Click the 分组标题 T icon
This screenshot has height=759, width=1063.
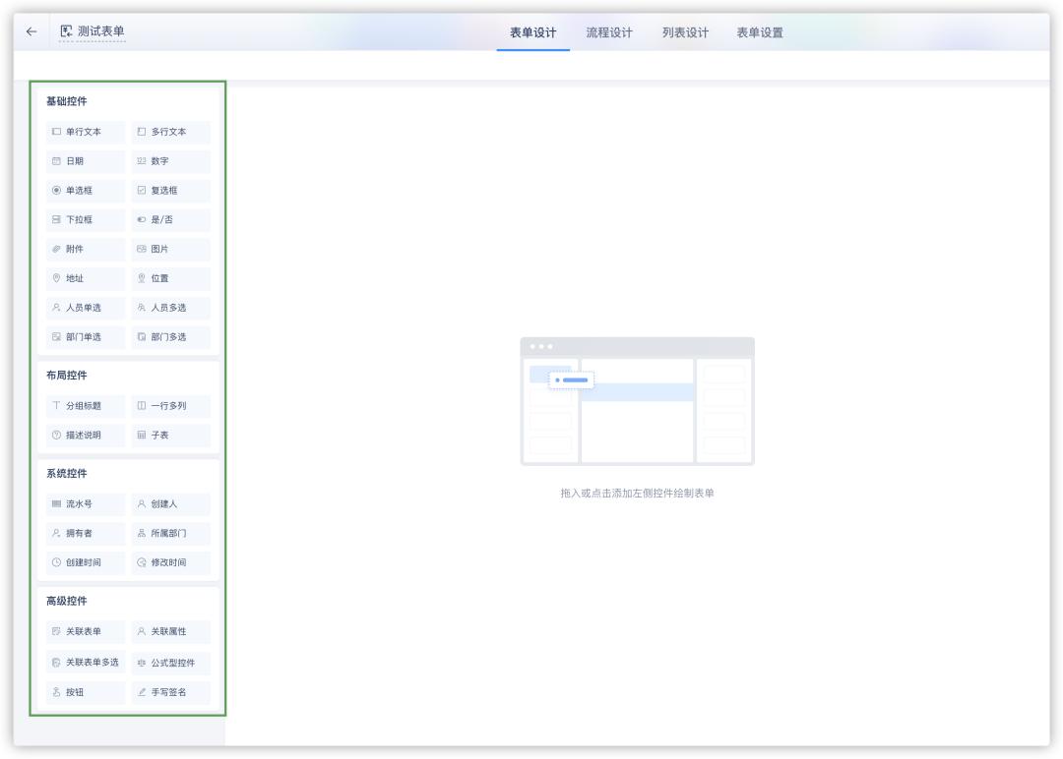pyautogui.click(x=56, y=406)
